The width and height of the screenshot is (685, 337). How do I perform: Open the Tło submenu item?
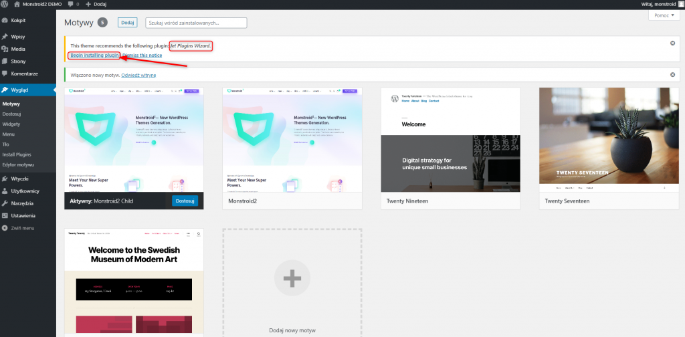pos(5,144)
